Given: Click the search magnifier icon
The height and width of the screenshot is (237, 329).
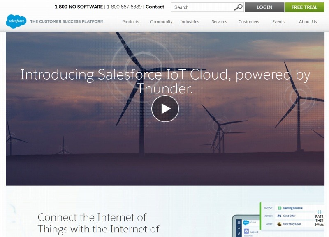Looking at the screenshot, I should [x=238, y=7].
